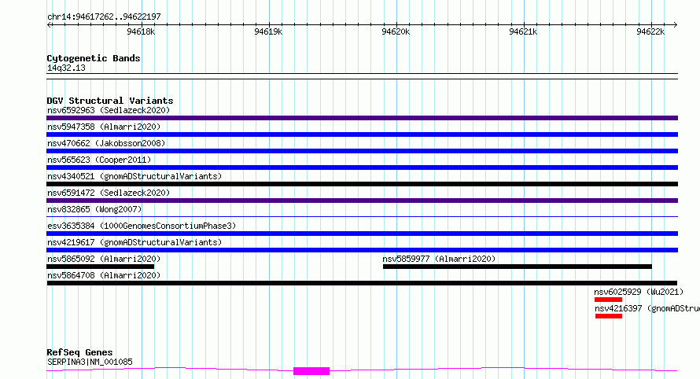This screenshot has height=379, width=700.
Task: Click the nsv6592963 (Sedlazeck2020) variant label
Action: point(109,110)
